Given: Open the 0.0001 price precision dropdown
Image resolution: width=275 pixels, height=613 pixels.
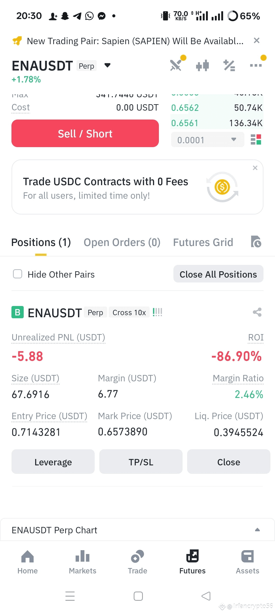Looking at the screenshot, I should point(208,140).
